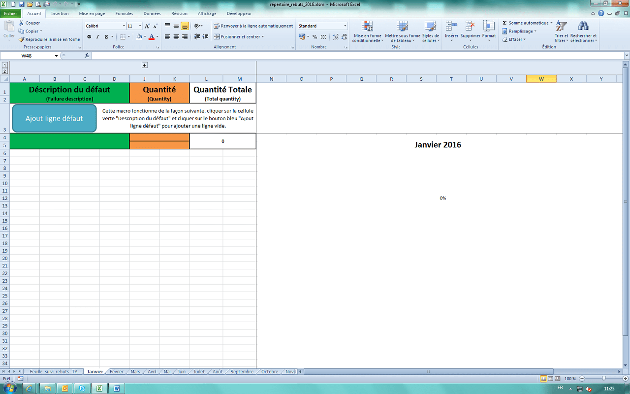630x394 pixels.
Task: Open the Calibri font name dropdown
Action: coord(124,26)
